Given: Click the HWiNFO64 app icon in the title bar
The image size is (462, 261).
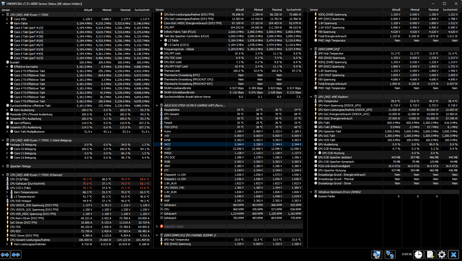Looking at the screenshot, I should tap(3, 4).
